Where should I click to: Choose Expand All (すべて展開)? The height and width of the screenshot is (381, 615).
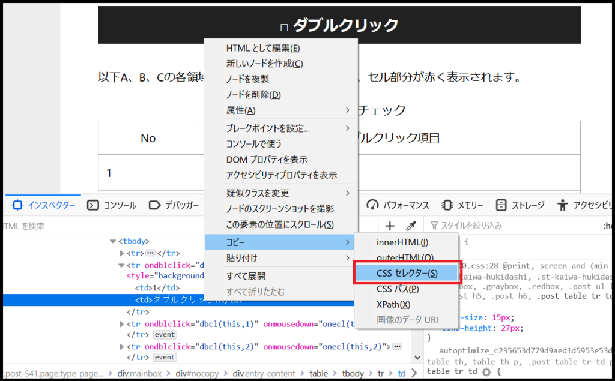click(281, 276)
